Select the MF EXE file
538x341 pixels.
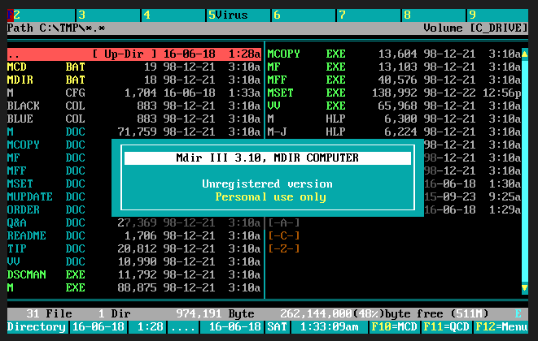[394, 67]
